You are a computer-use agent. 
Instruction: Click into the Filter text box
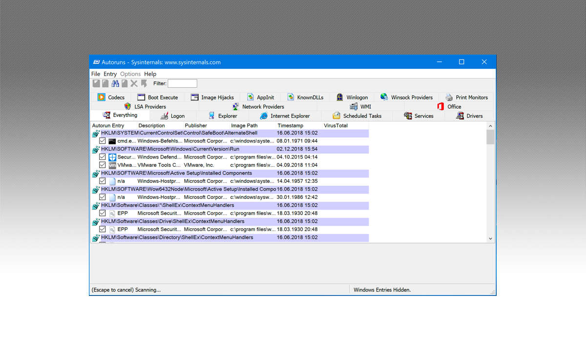pos(183,83)
